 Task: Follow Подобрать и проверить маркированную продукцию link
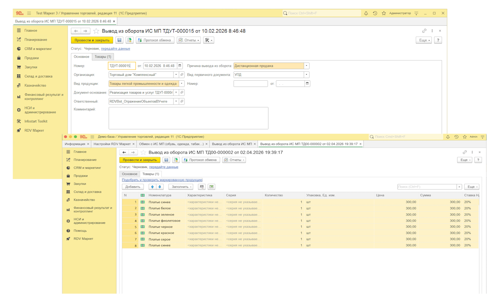[x=162, y=180]
